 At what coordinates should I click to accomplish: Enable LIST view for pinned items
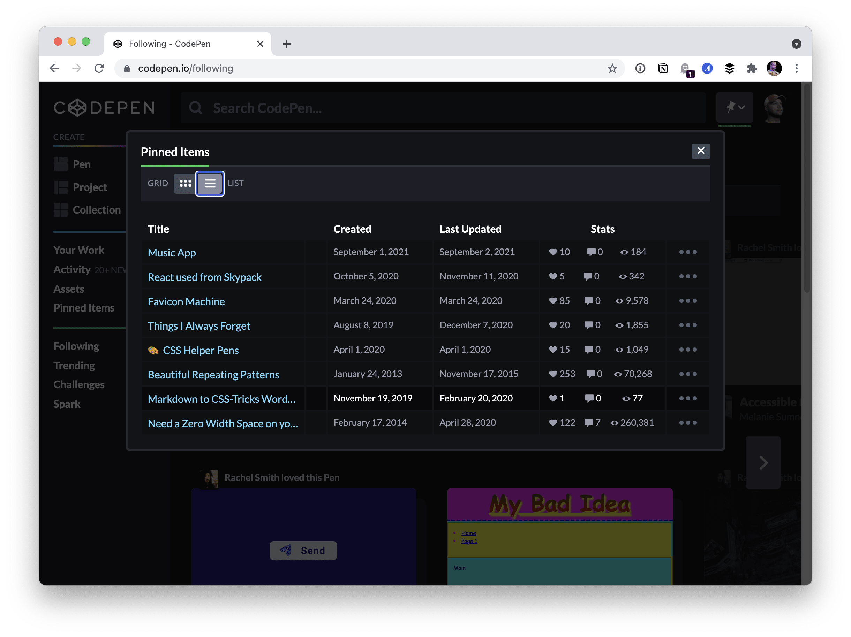tap(210, 183)
